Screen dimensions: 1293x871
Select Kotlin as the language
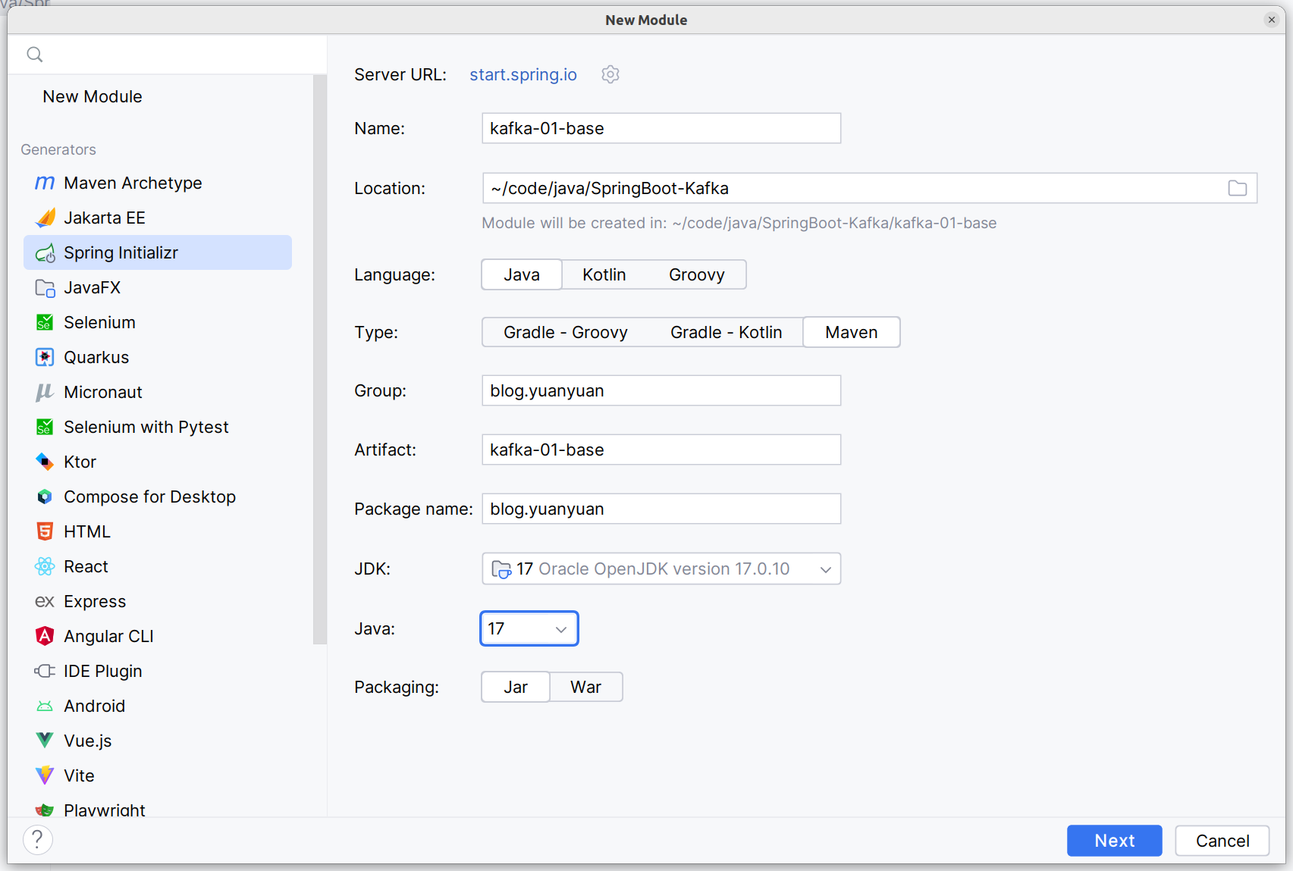point(604,275)
